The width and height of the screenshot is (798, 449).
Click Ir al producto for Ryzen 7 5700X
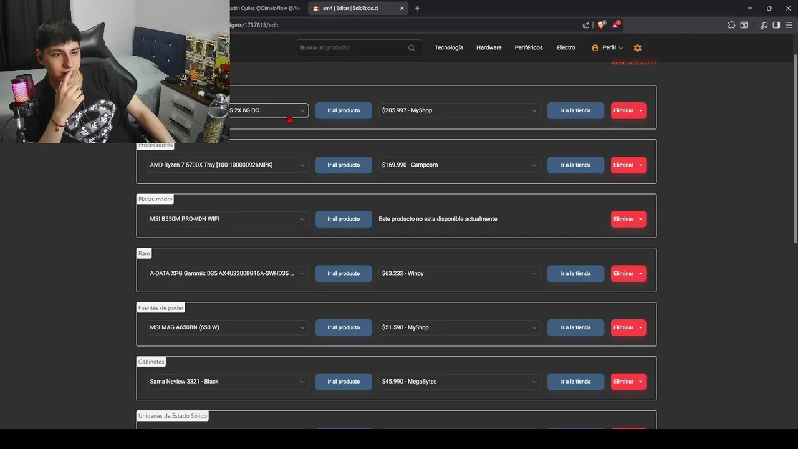344,165
